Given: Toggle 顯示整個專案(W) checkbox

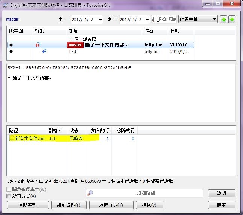Looking at the screenshot, I should point(9,189).
